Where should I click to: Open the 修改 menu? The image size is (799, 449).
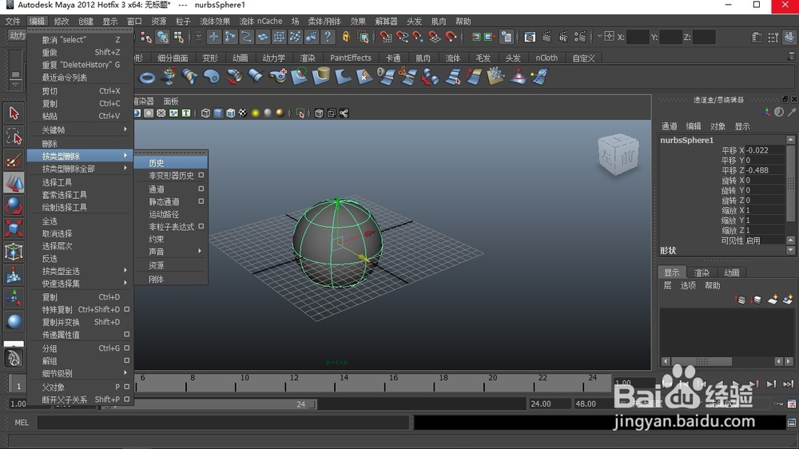pyautogui.click(x=62, y=22)
